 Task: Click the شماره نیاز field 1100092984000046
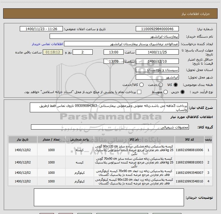click(x=157, y=29)
